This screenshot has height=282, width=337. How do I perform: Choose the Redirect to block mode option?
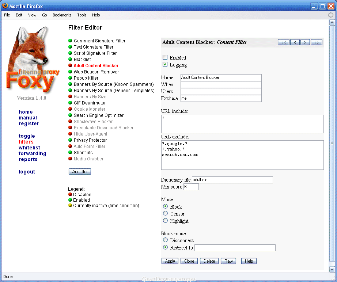(x=165, y=247)
